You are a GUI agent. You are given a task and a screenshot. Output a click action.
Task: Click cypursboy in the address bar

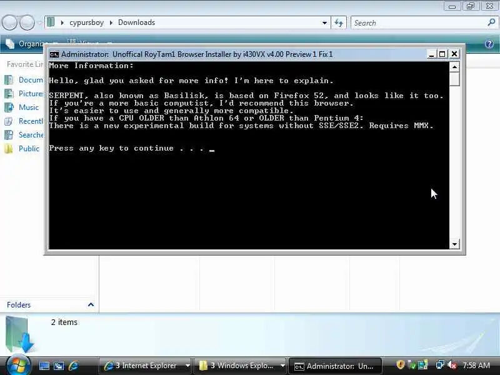click(86, 22)
